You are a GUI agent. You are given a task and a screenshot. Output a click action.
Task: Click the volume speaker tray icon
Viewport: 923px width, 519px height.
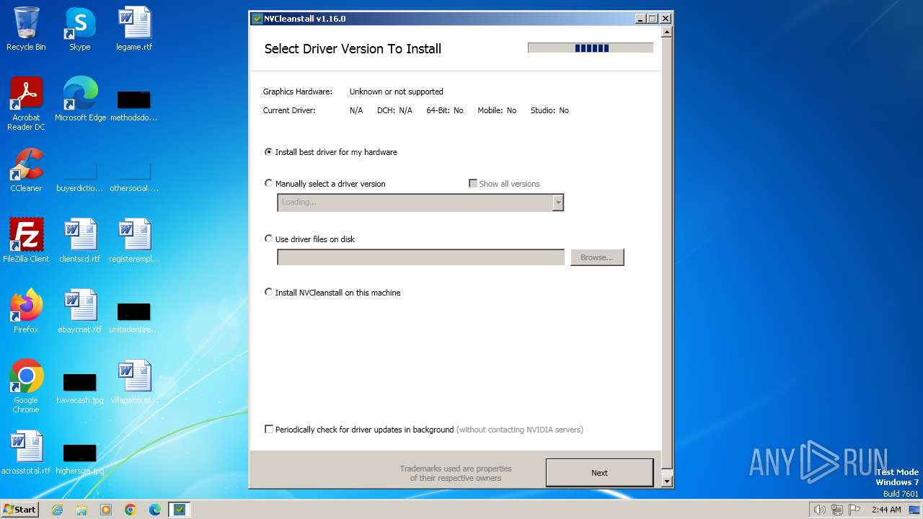pos(819,510)
